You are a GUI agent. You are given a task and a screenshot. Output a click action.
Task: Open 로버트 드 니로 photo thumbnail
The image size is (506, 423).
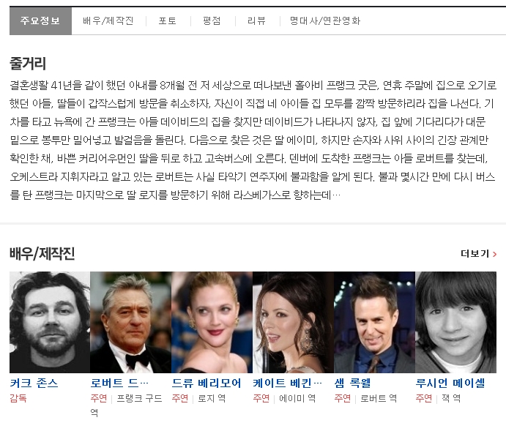pyautogui.click(x=130, y=322)
